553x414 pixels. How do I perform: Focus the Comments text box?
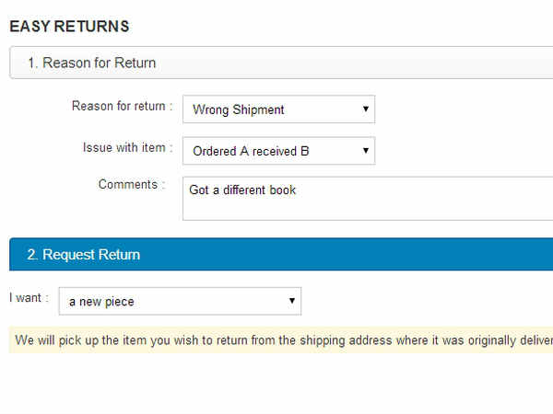[x=369, y=198]
